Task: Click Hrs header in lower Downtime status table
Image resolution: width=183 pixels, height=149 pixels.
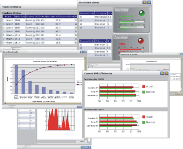Action: (x=109, y=41)
